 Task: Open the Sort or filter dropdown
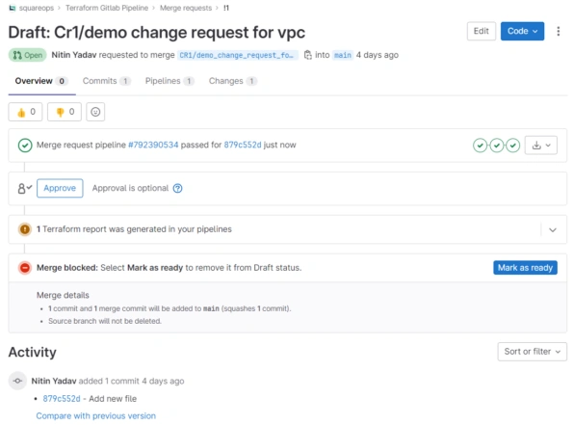(532, 352)
